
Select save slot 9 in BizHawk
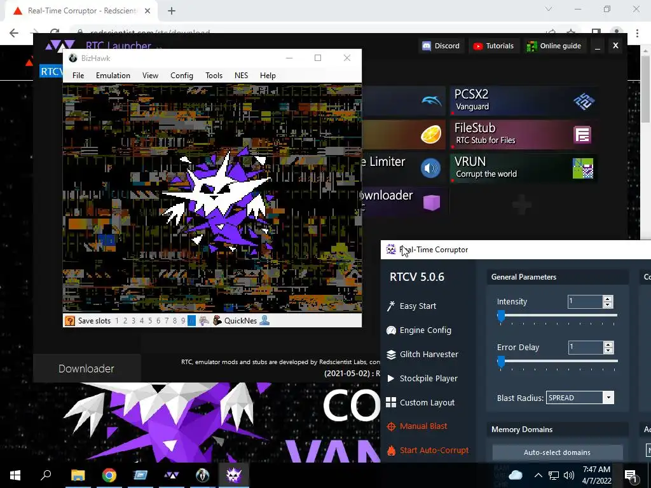(183, 321)
